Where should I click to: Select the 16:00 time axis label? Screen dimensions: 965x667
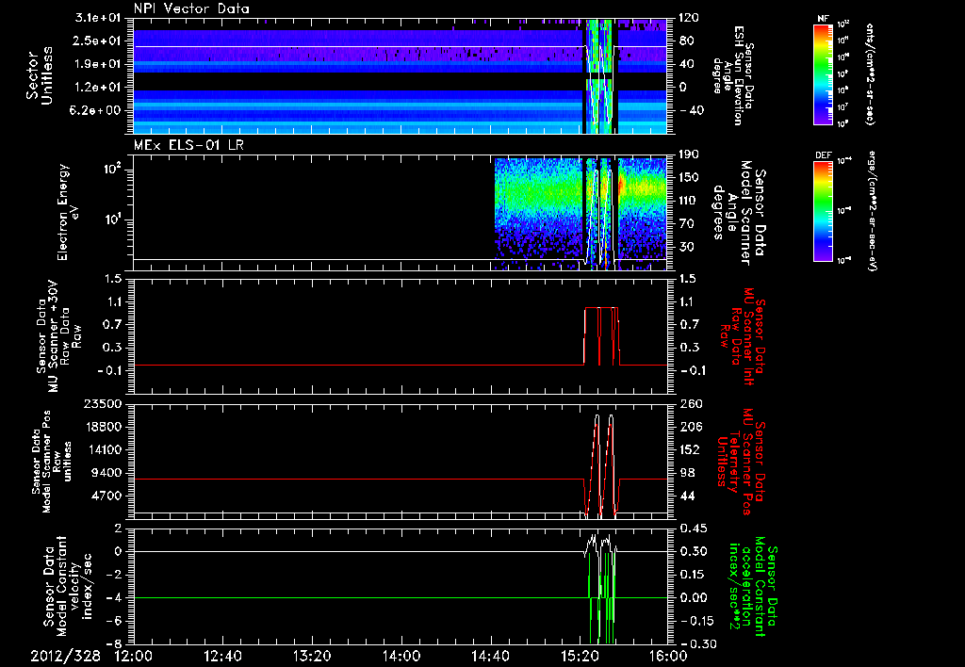click(x=666, y=655)
